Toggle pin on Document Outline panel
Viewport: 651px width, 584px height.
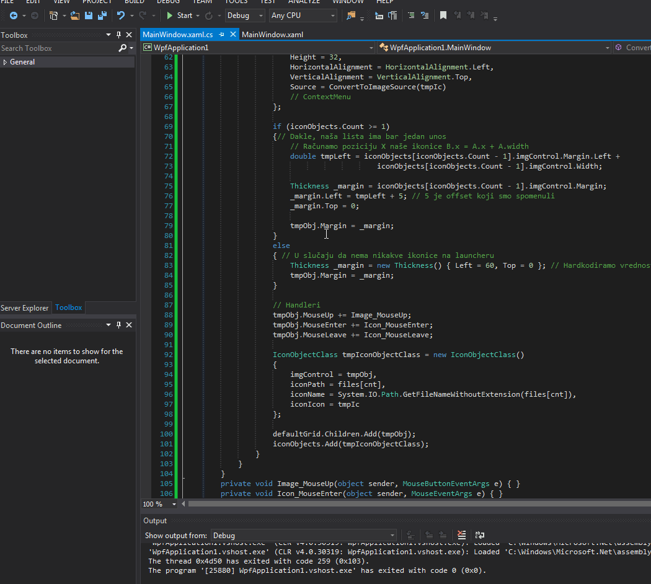pos(119,325)
